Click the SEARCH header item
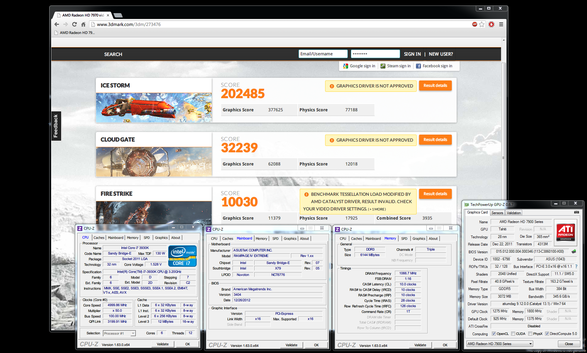 click(113, 54)
